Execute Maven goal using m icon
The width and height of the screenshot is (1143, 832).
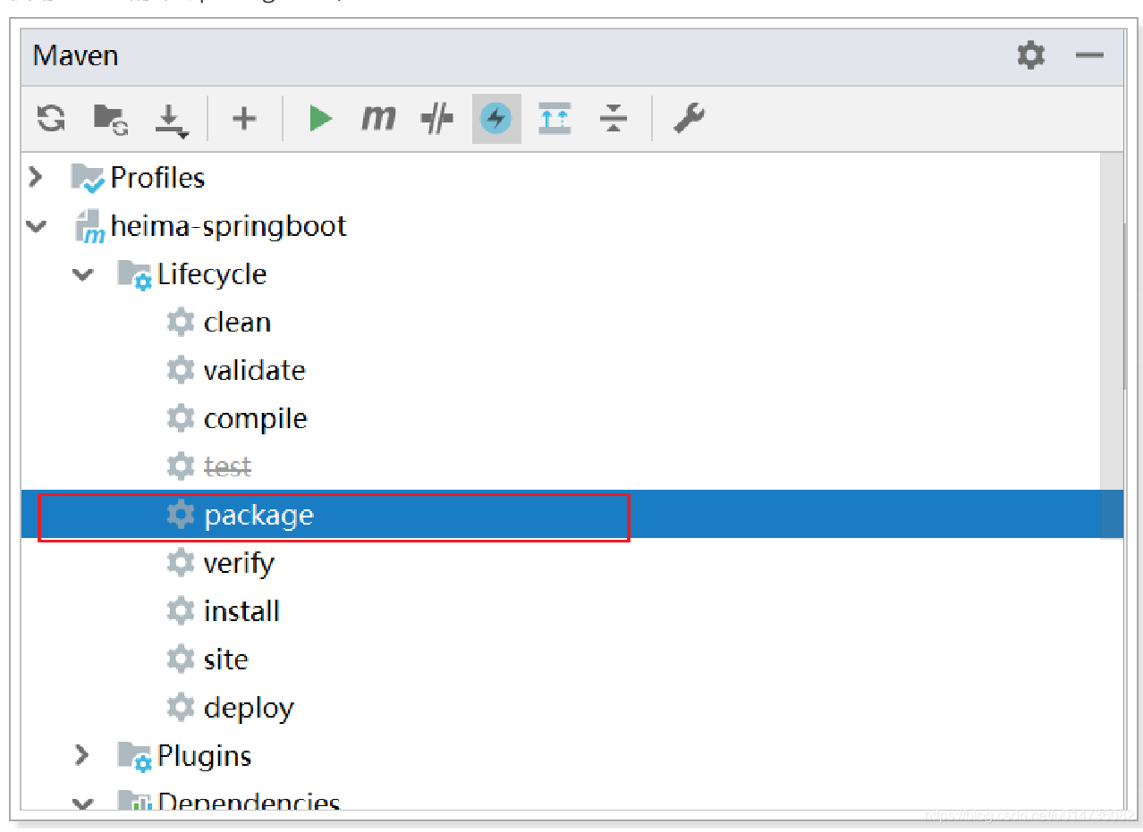[378, 118]
